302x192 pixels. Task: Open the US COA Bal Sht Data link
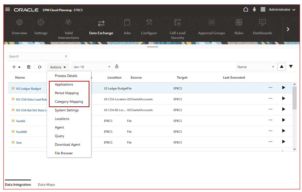31,110
